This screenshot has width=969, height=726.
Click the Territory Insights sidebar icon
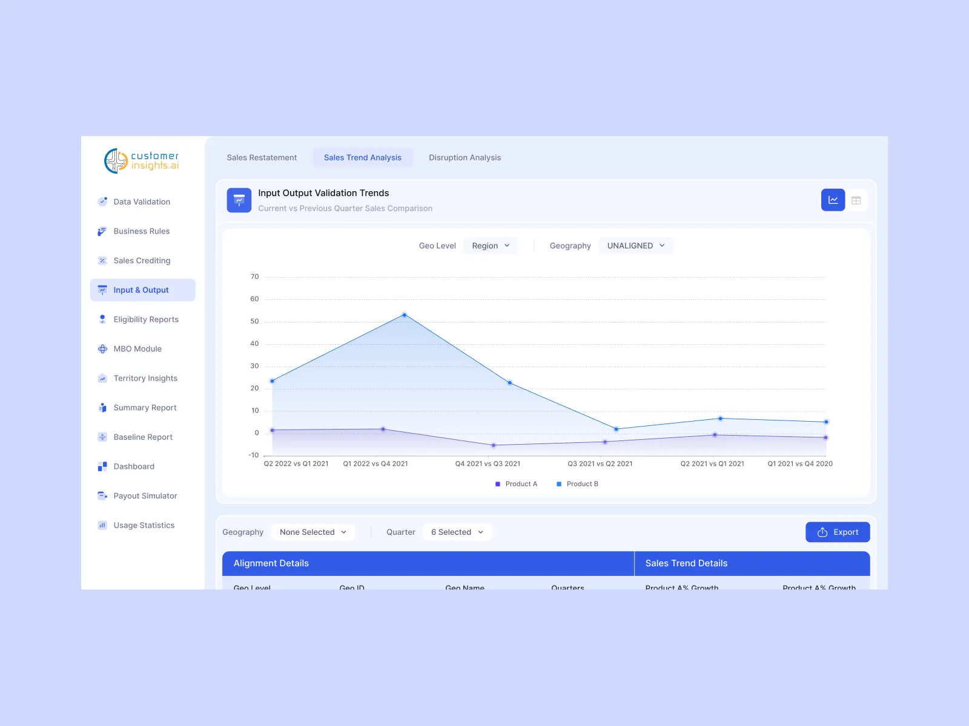[x=102, y=378]
